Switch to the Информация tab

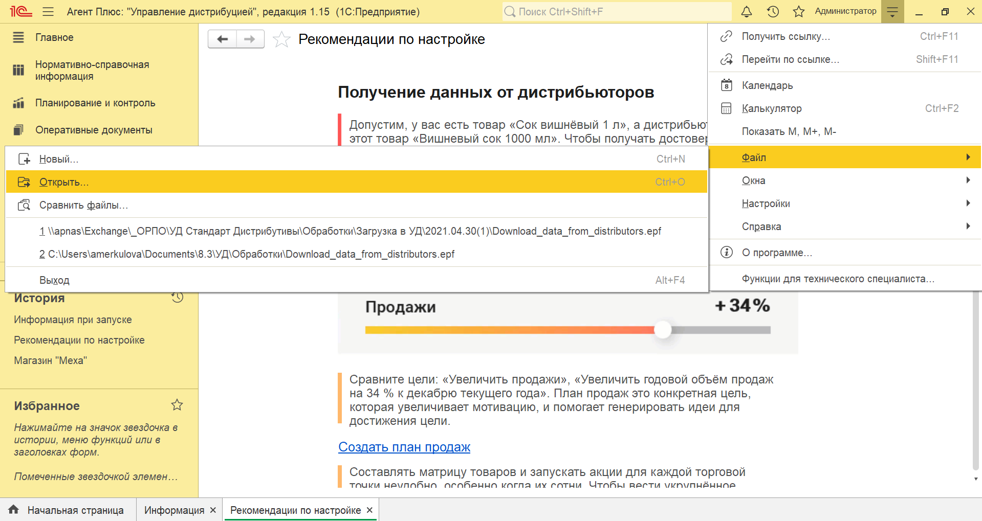(174, 510)
